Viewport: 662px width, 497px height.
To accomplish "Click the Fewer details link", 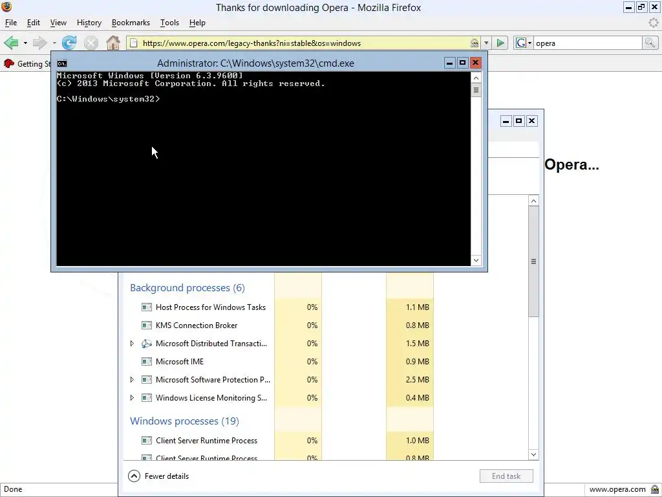I will point(167,476).
